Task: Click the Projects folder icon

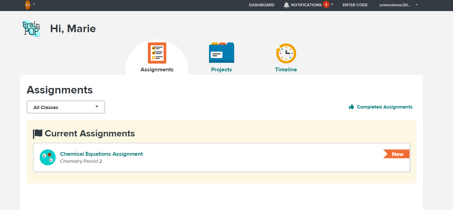Action: tap(221, 52)
